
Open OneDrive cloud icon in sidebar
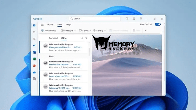coord(34,73)
